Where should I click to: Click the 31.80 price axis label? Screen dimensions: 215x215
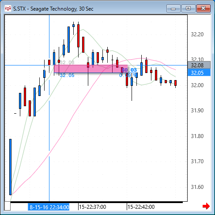point(197,136)
